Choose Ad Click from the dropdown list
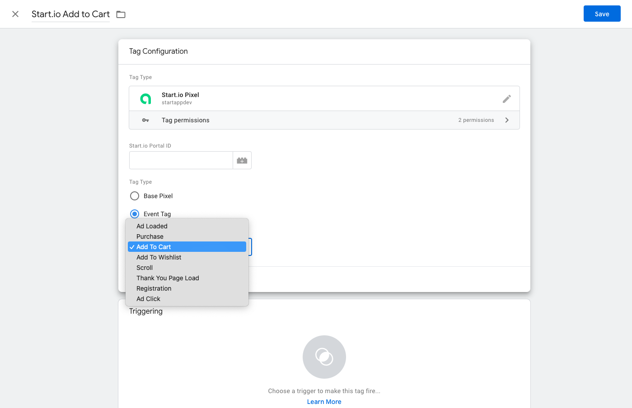This screenshot has width=632, height=408. click(x=187, y=299)
